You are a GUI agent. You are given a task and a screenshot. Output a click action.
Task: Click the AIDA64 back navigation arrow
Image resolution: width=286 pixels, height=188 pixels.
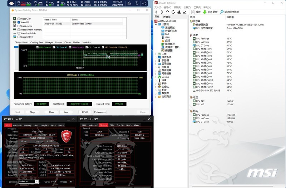157,12
